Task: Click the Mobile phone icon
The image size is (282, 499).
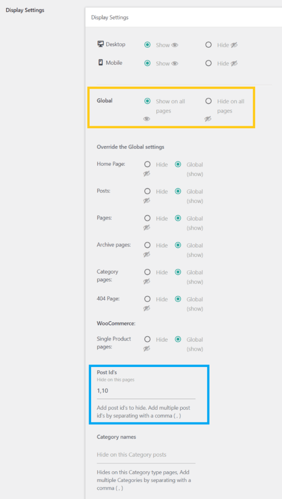Action: click(x=100, y=63)
